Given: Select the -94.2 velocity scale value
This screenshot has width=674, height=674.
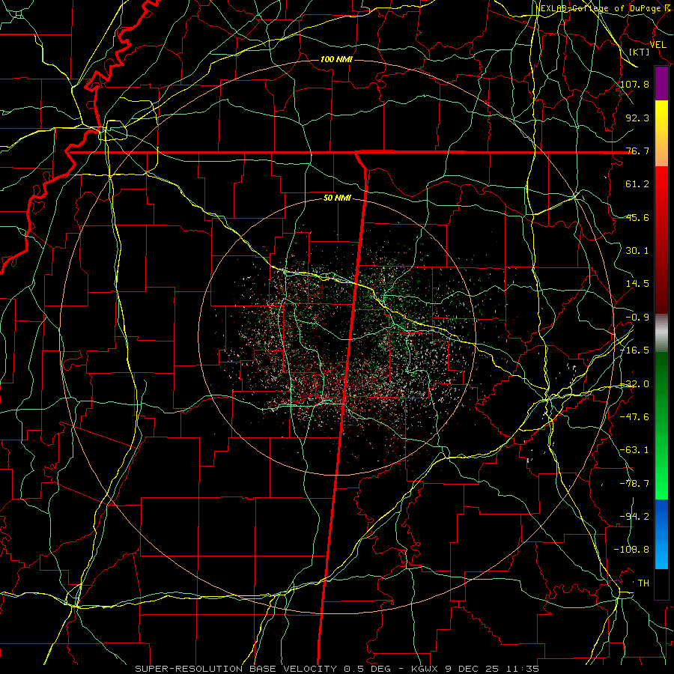Looking at the screenshot, I should 635,517.
